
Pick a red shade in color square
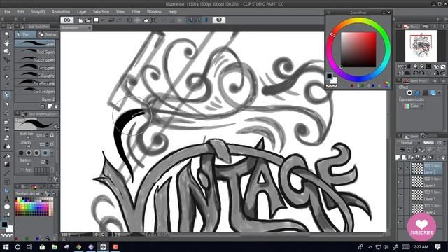tap(358, 50)
